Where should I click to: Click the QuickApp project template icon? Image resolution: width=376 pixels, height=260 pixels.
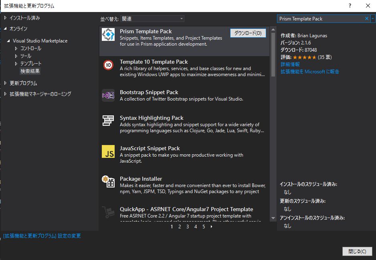point(108,212)
